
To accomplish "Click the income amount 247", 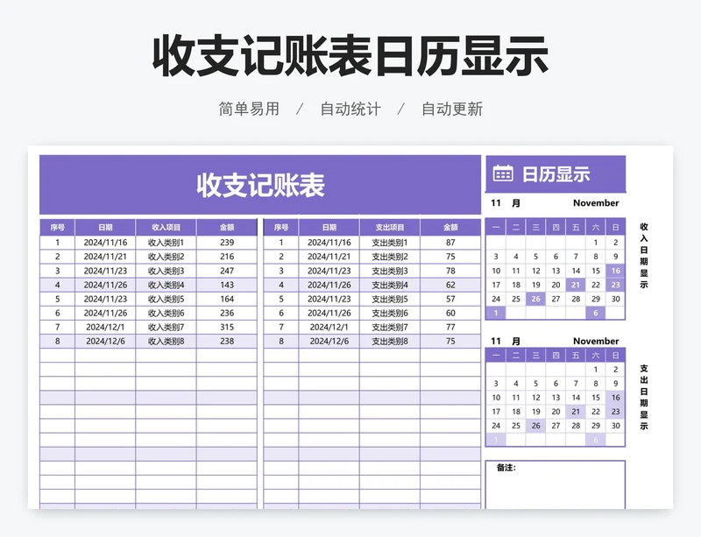I will [227, 271].
